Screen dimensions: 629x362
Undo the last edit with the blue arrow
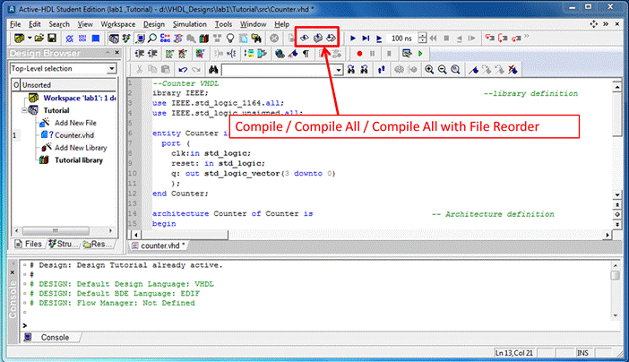click(x=183, y=69)
